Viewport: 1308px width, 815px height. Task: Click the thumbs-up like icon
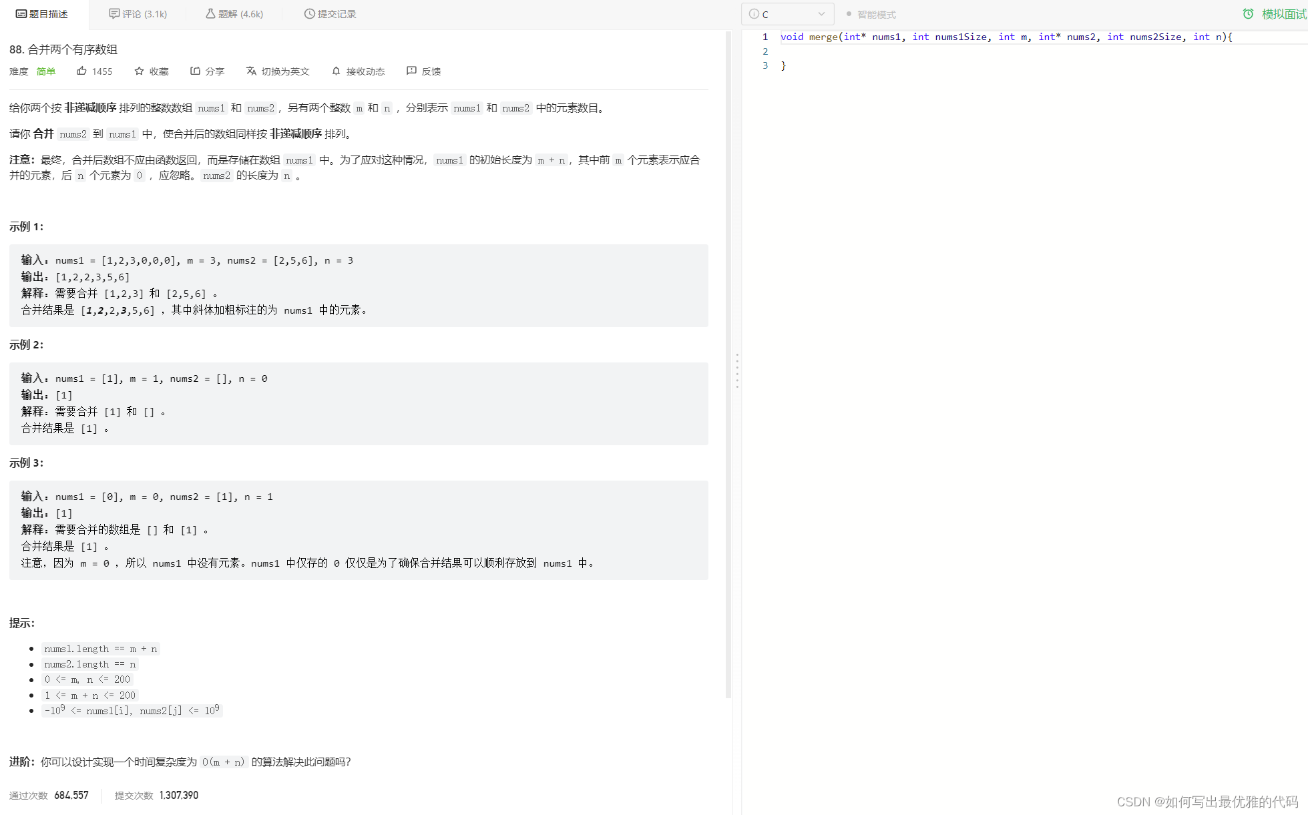coord(81,71)
